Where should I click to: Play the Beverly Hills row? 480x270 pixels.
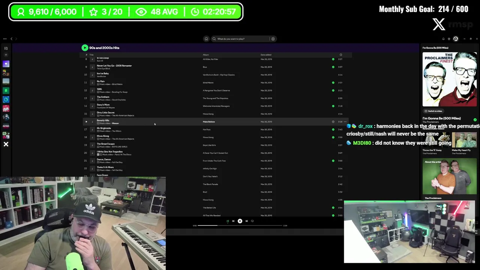[86, 121]
